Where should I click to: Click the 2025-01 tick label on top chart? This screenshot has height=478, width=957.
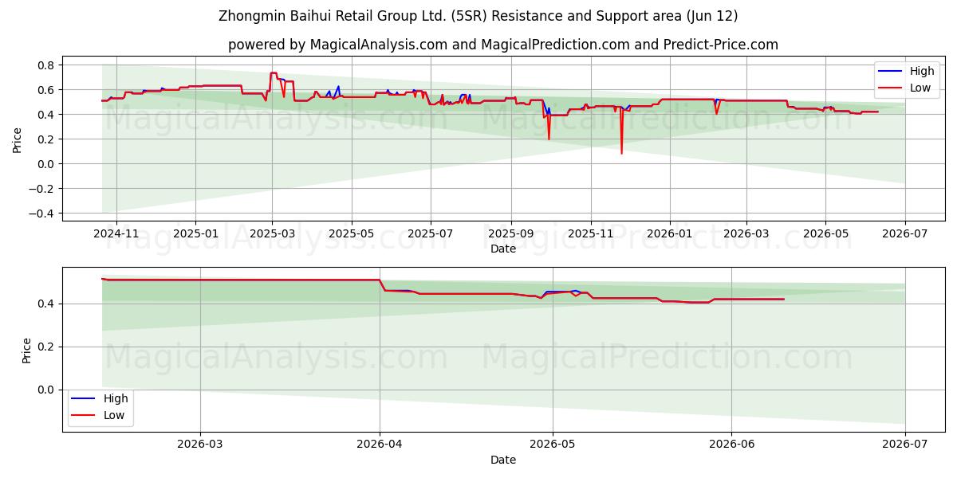[x=195, y=234]
